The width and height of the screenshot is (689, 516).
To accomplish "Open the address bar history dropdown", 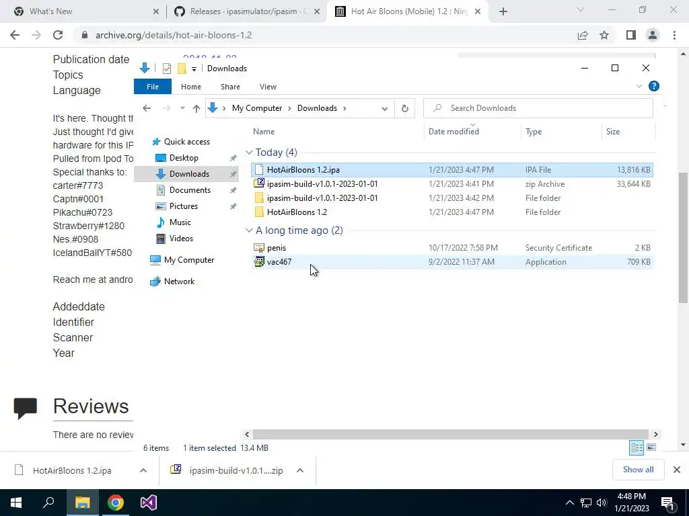I will (384, 109).
